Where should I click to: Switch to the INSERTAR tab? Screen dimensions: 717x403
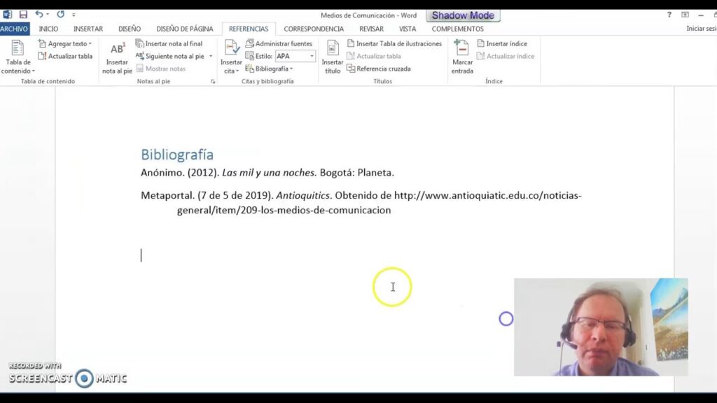point(88,29)
